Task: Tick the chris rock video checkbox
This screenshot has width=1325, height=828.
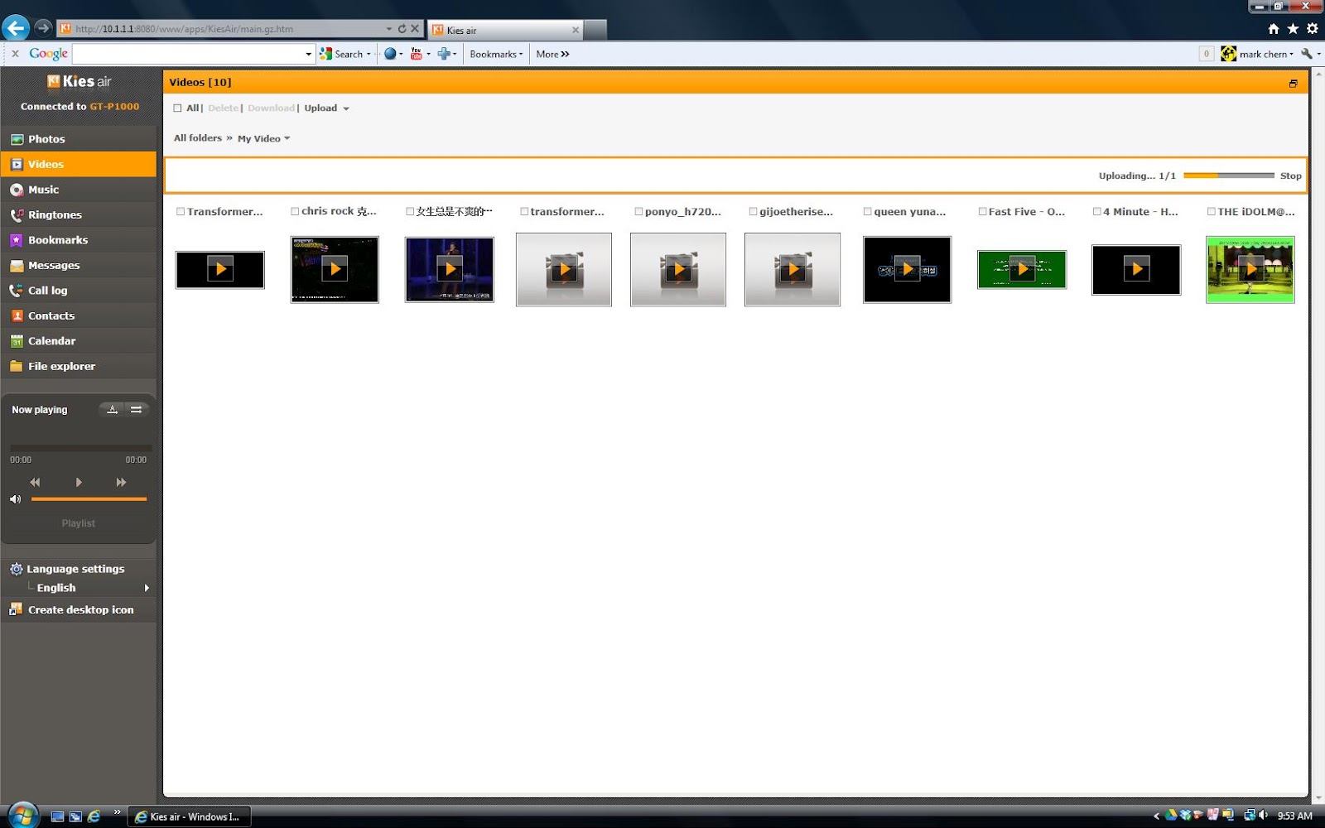Action: [x=295, y=212]
